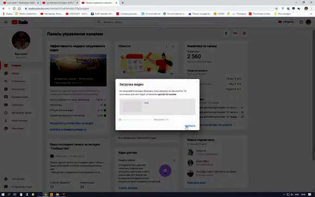315x197 pixels.
Task: Open the blue link at bottom of Идеи для вас
Action: tap(128, 188)
